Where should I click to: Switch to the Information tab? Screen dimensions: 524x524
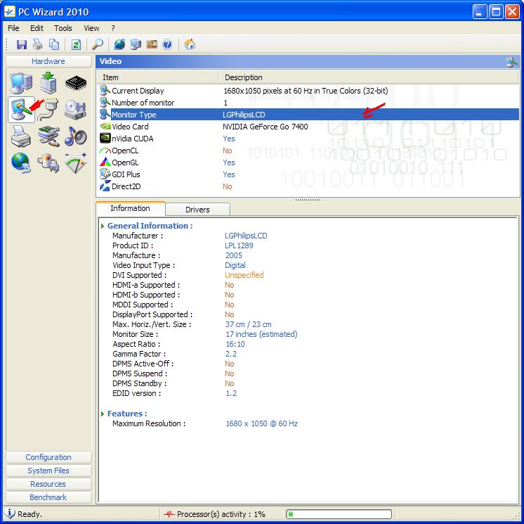131,208
